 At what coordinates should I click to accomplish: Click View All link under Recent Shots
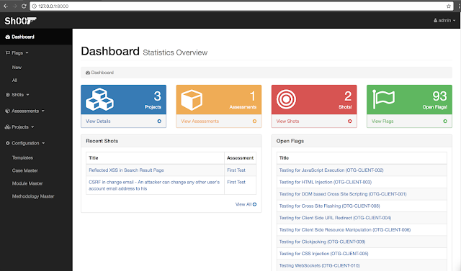(x=246, y=204)
